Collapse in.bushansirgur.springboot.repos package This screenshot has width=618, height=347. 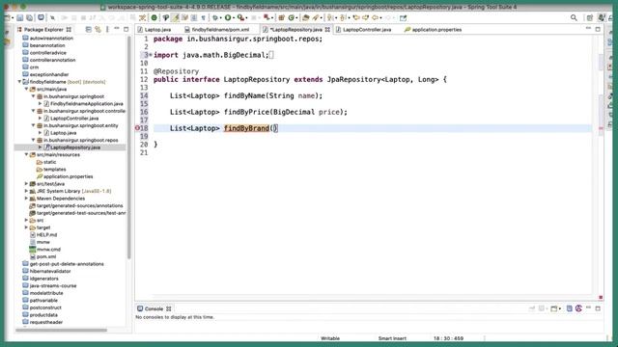(34, 140)
